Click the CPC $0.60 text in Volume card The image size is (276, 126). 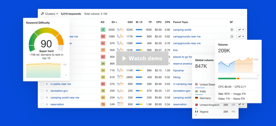[225, 87]
